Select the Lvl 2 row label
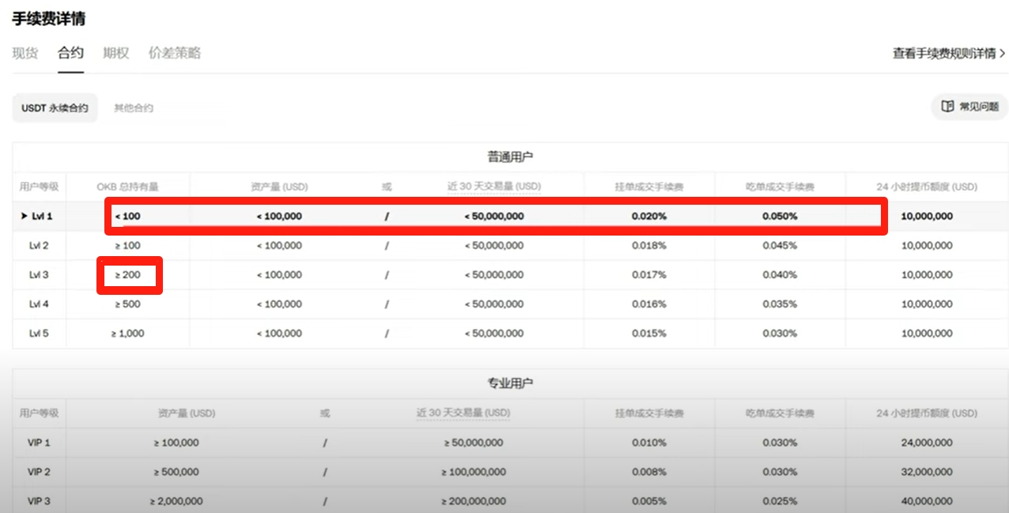Screen dimensions: 1009x513 click(39, 246)
